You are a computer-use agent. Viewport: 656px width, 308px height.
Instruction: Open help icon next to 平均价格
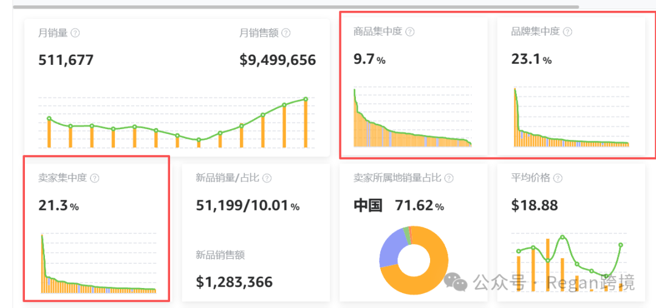[x=558, y=178]
